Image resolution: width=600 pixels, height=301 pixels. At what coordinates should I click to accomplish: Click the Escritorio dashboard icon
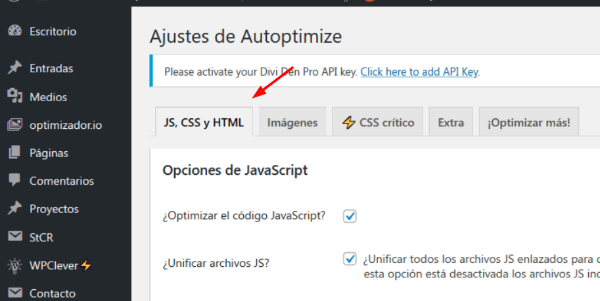coord(15,31)
